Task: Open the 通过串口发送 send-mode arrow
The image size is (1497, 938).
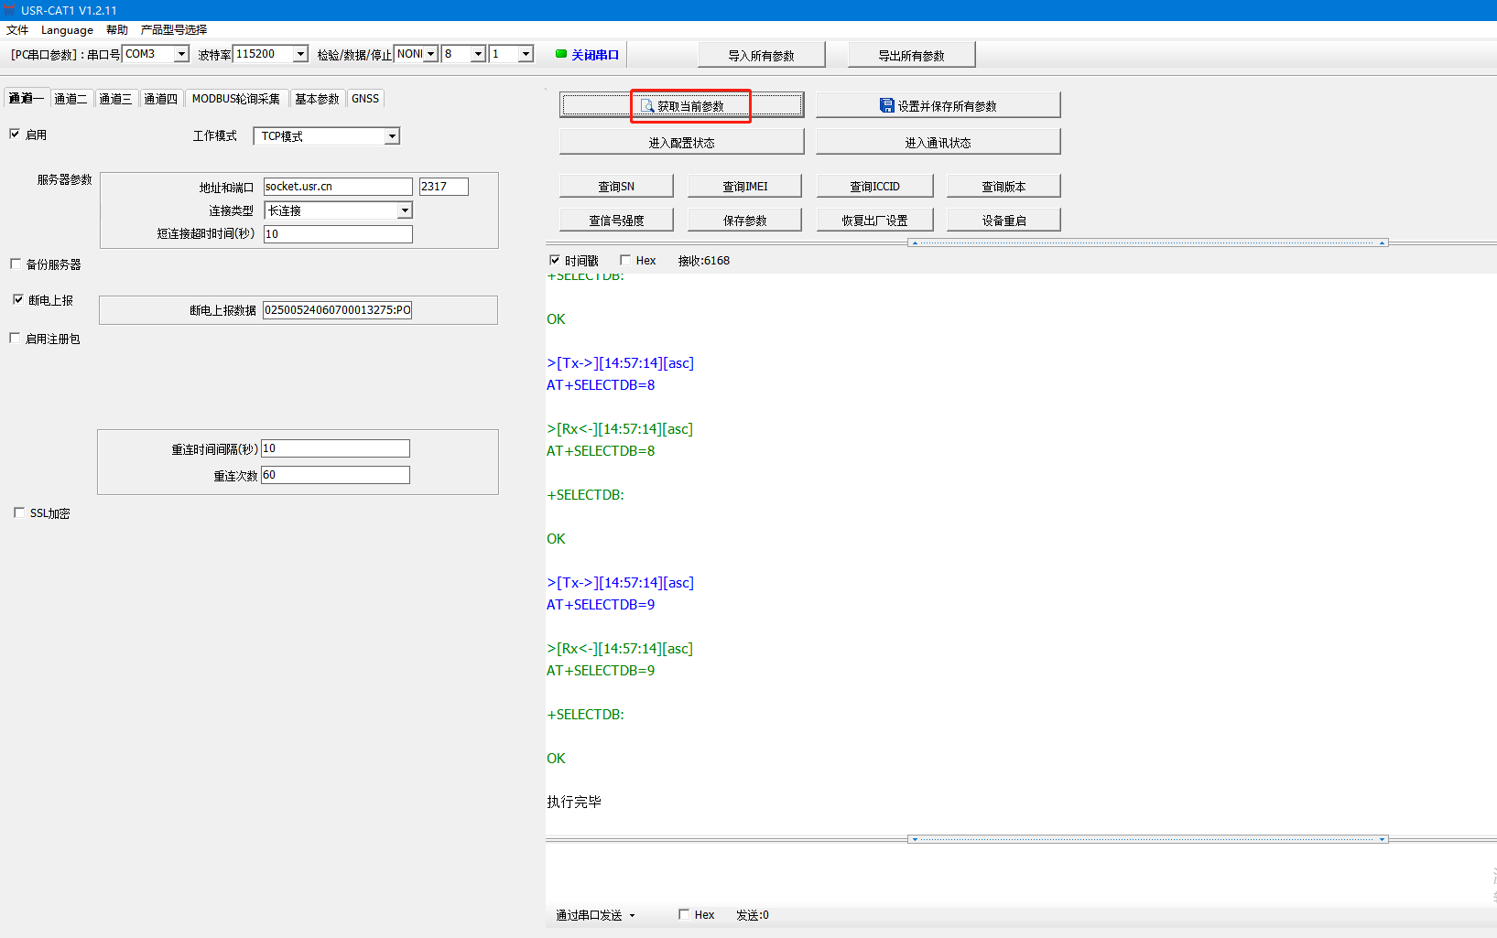Action: (632, 915)
